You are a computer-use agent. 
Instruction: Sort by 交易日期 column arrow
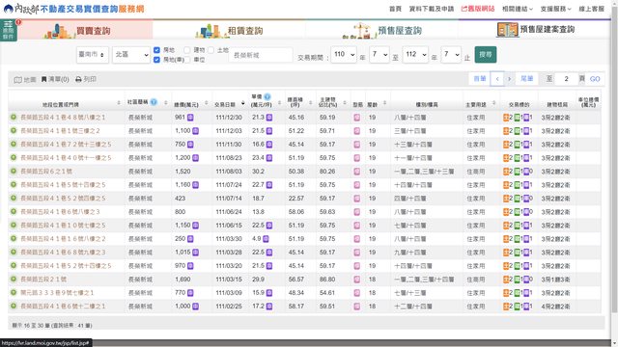[x=242, y=103]
